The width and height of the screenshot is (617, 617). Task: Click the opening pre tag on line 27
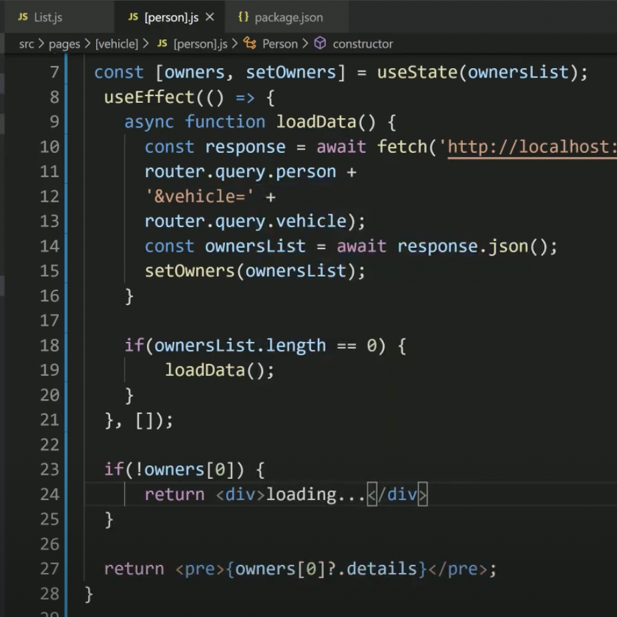click(x=200, y=570)
